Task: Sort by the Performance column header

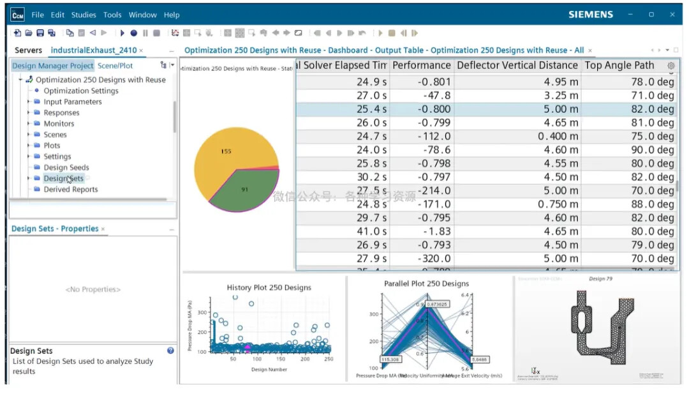Action: coord(421,65)
